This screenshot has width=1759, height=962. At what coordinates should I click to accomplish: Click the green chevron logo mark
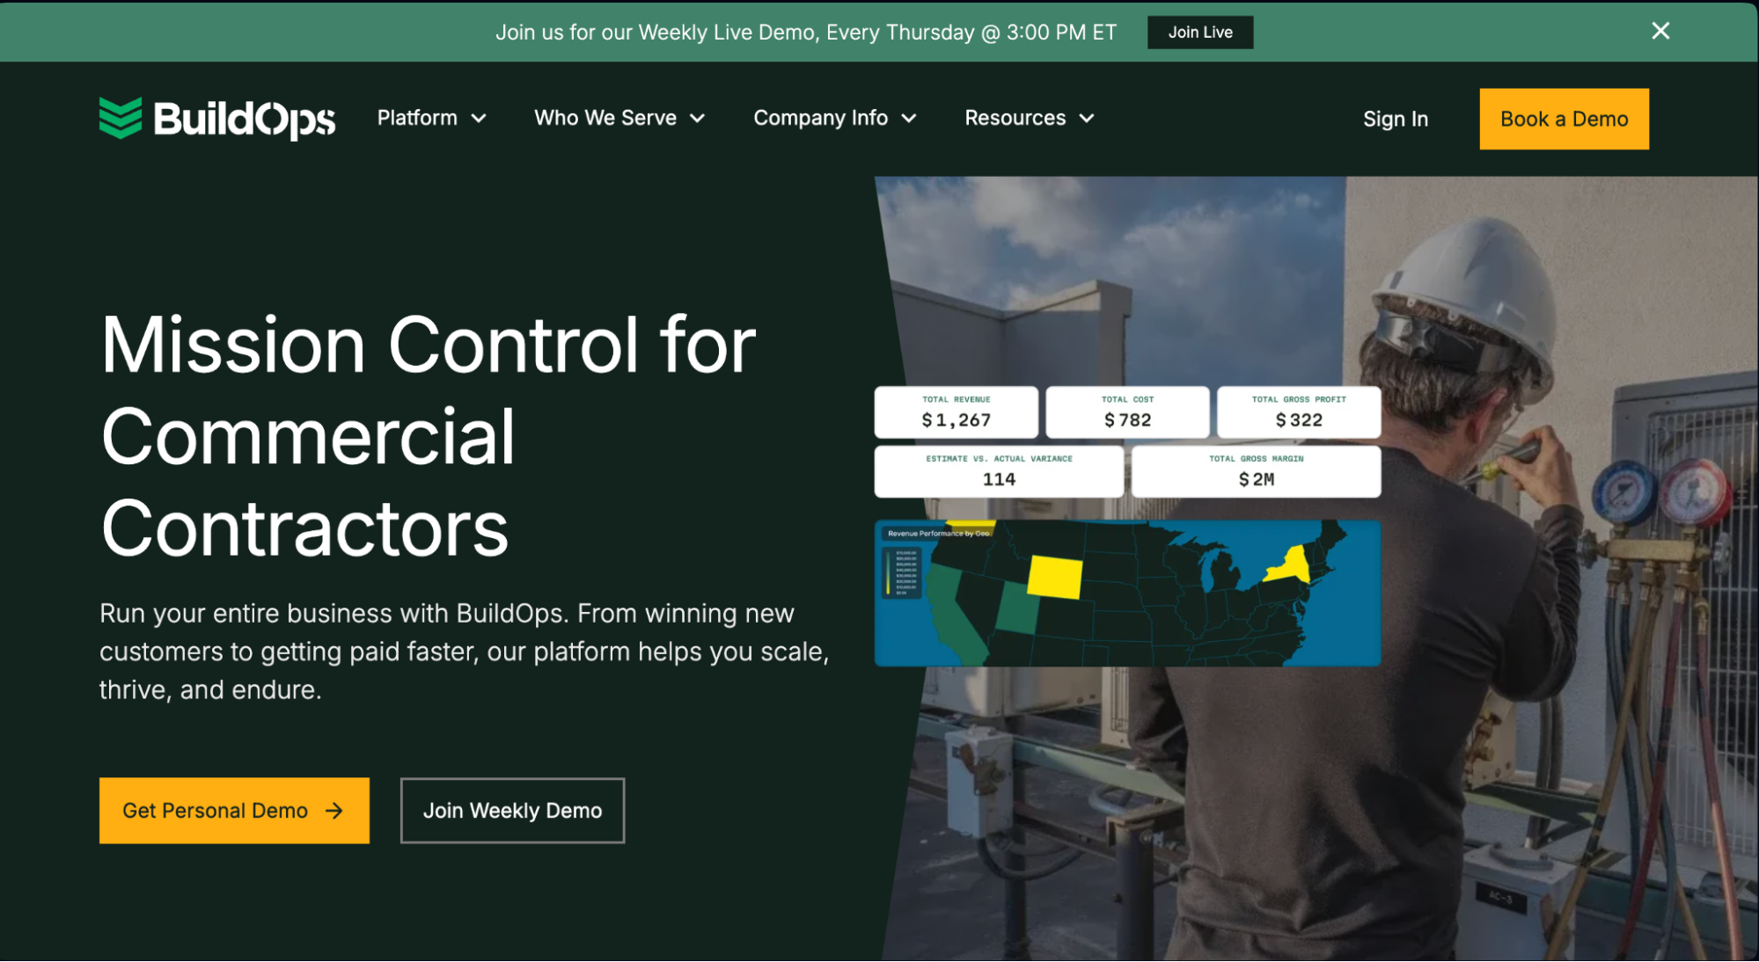point(121,118)
